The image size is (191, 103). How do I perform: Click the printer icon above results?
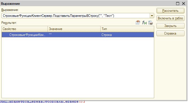tap(151, 23)
